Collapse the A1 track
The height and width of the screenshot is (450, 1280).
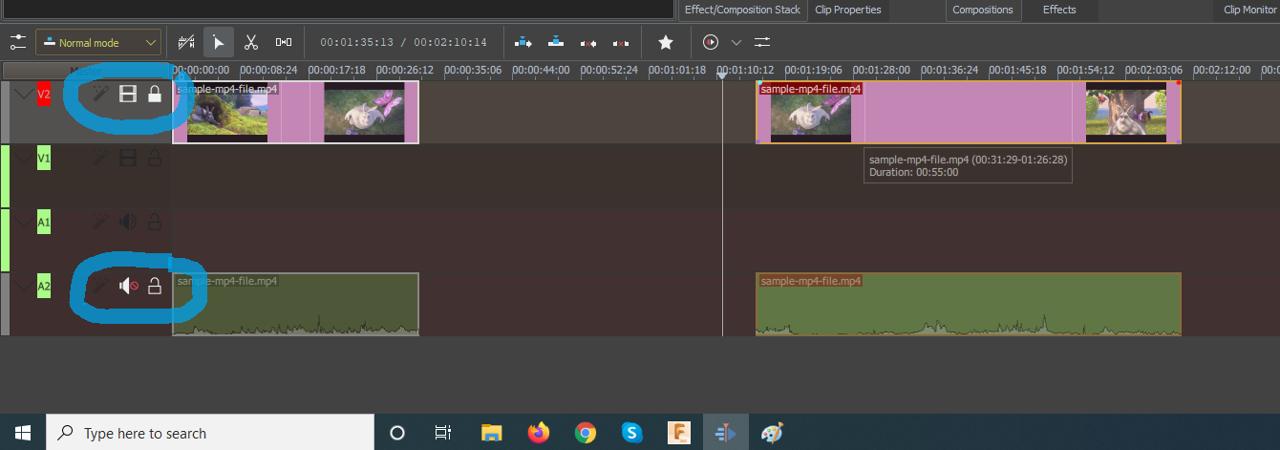[23, 222]
